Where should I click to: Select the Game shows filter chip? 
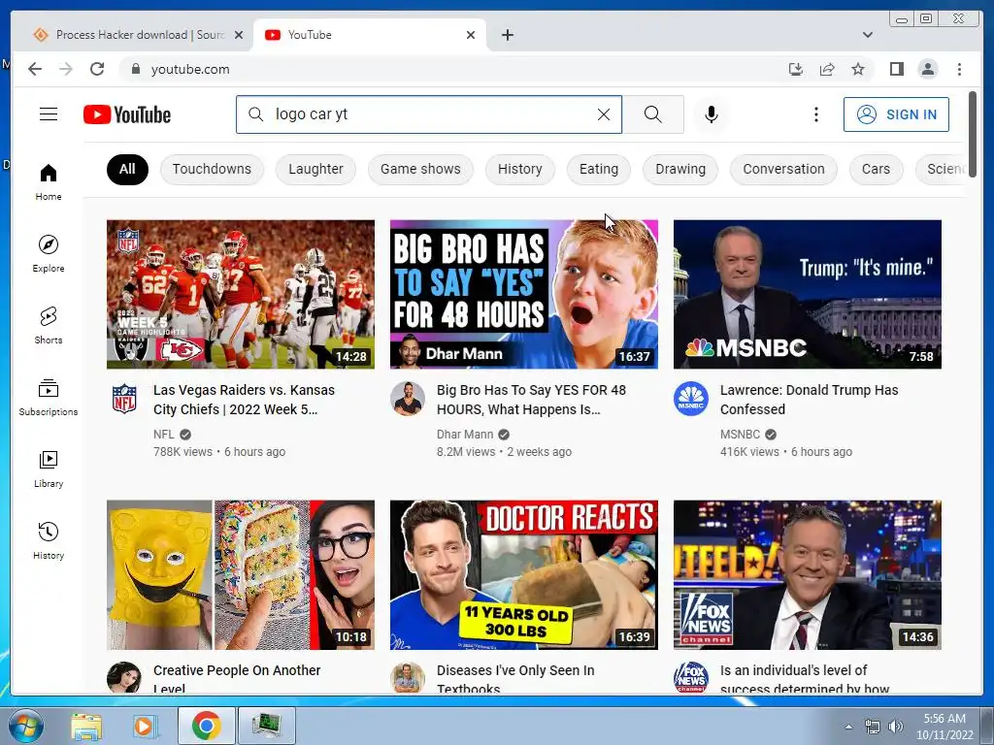click(x=420, y=169)
